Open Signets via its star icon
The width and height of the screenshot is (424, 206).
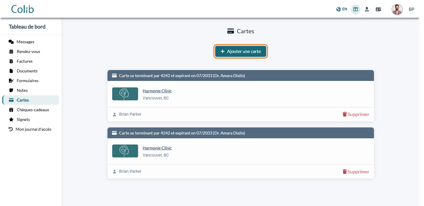(x=11, y=119)
